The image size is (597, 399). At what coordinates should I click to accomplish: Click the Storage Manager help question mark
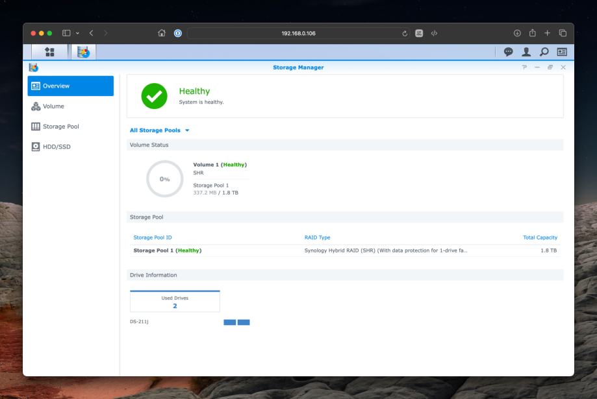(524, 67)
